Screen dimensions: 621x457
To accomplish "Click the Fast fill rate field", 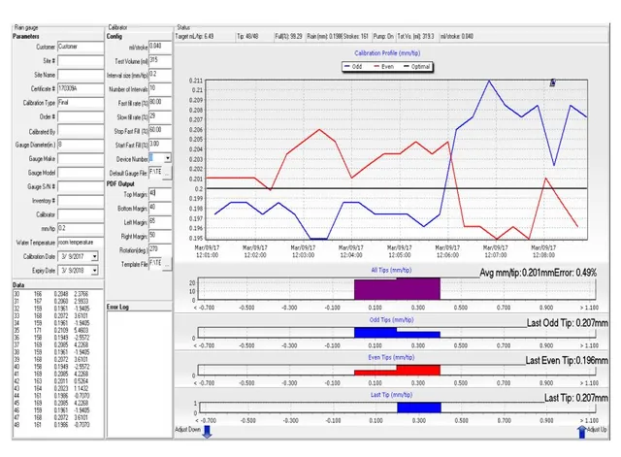I will pyautogui.click(x=160, y=103).
